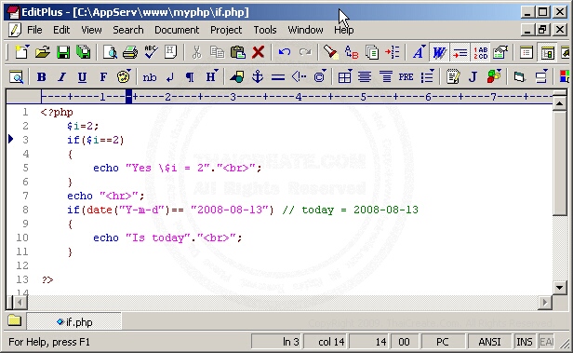573x353 pixels.
Task: Click the Redo arrow icon
Action: tap(305, 52)
